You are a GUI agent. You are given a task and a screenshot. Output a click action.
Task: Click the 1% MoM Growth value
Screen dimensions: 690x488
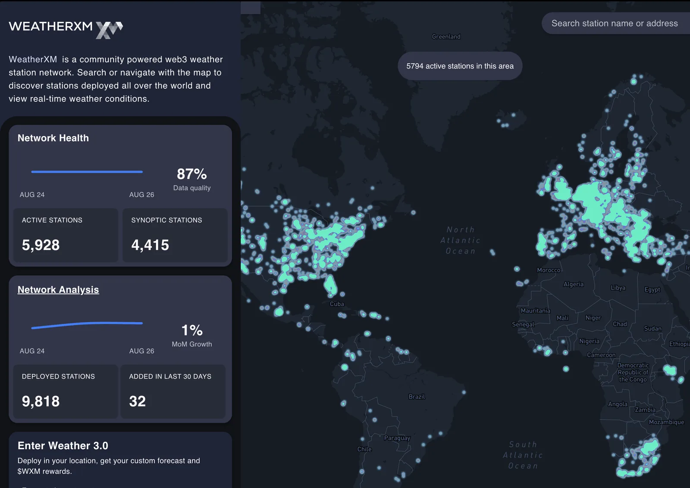click(192, 330)
